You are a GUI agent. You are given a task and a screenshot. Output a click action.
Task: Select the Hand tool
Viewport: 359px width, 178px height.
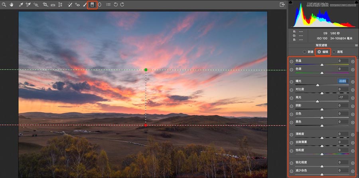click(12, 4)
